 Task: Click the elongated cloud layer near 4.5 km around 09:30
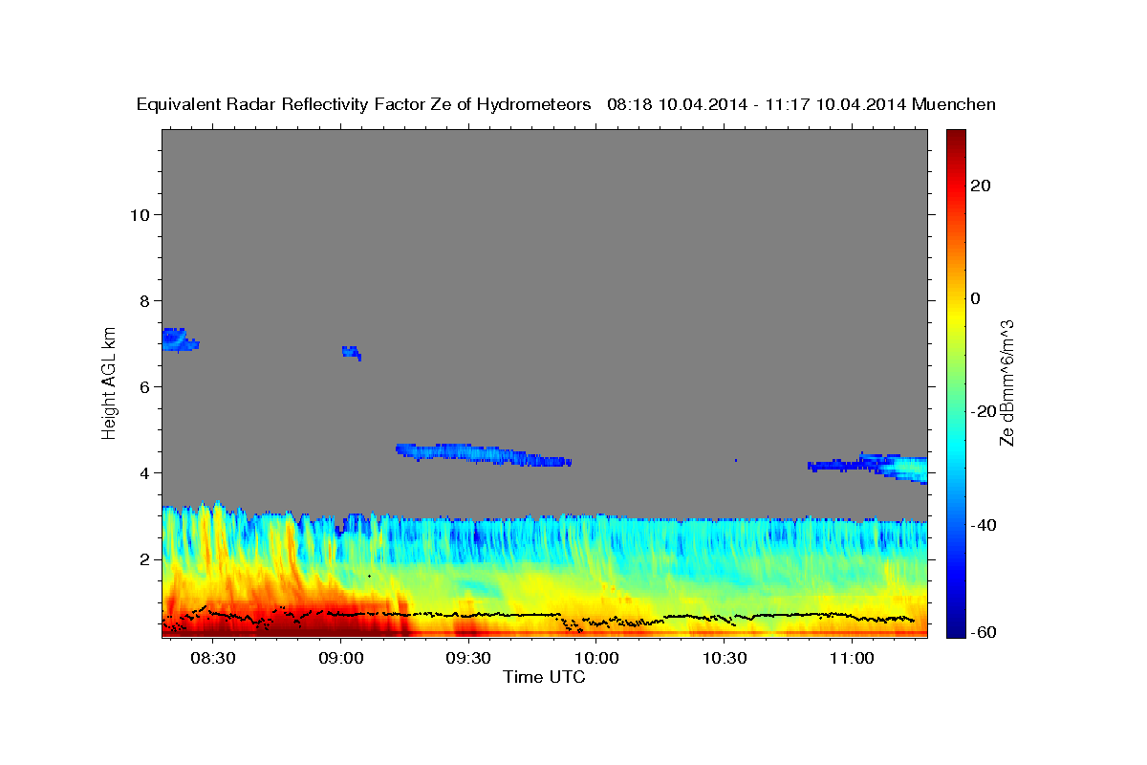pyautogui.click(x=483, y=454)
